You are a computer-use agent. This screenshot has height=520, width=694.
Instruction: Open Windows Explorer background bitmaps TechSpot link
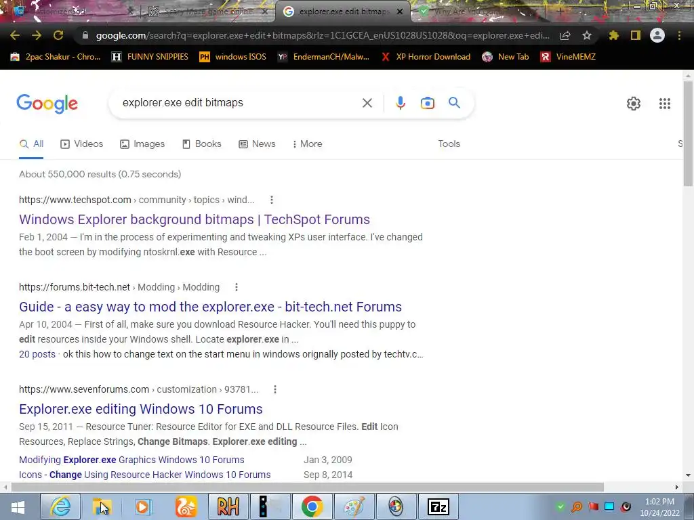point(195,220)
